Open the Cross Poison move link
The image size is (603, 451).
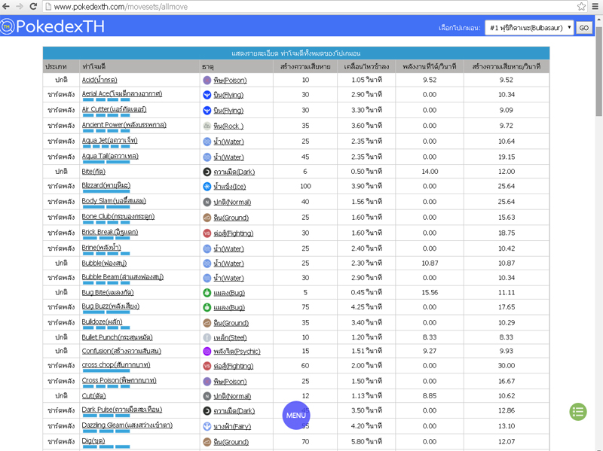[119, 380]
